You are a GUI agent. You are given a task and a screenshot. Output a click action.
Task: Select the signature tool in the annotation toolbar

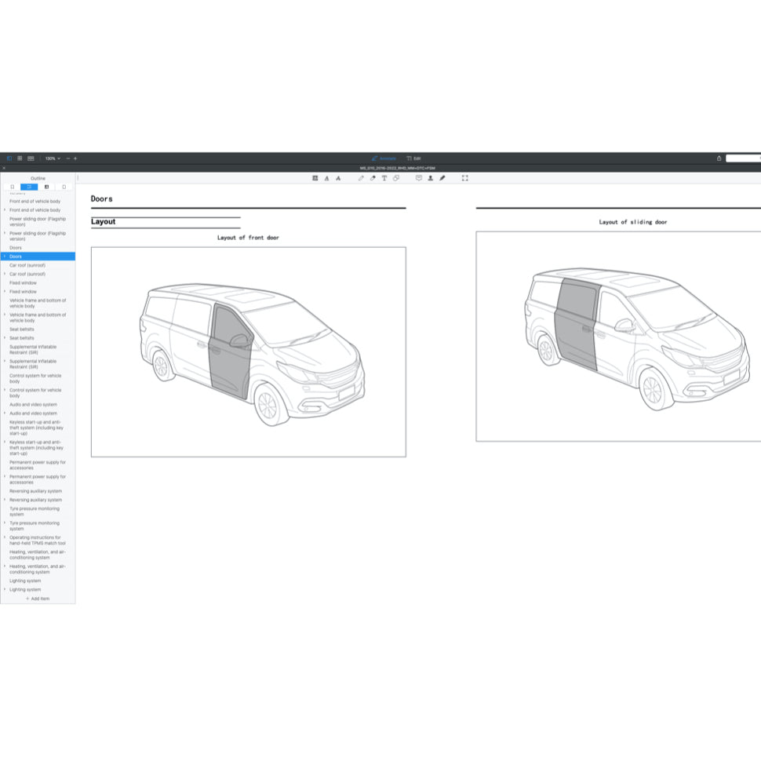(x=431, y=178)
